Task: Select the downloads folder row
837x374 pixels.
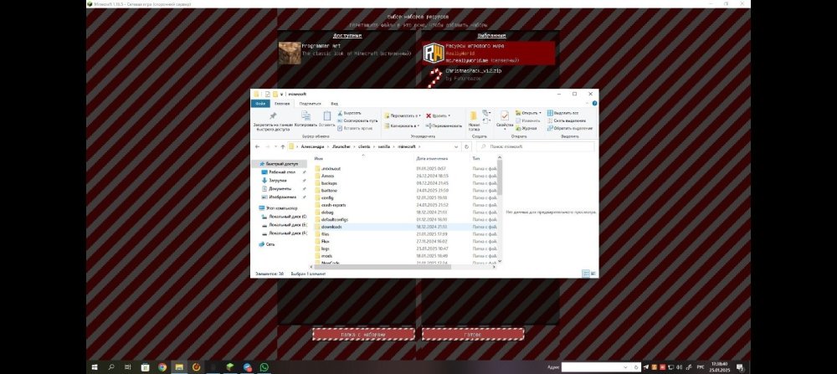Action: pyautogui.click(x=406, y=227)
